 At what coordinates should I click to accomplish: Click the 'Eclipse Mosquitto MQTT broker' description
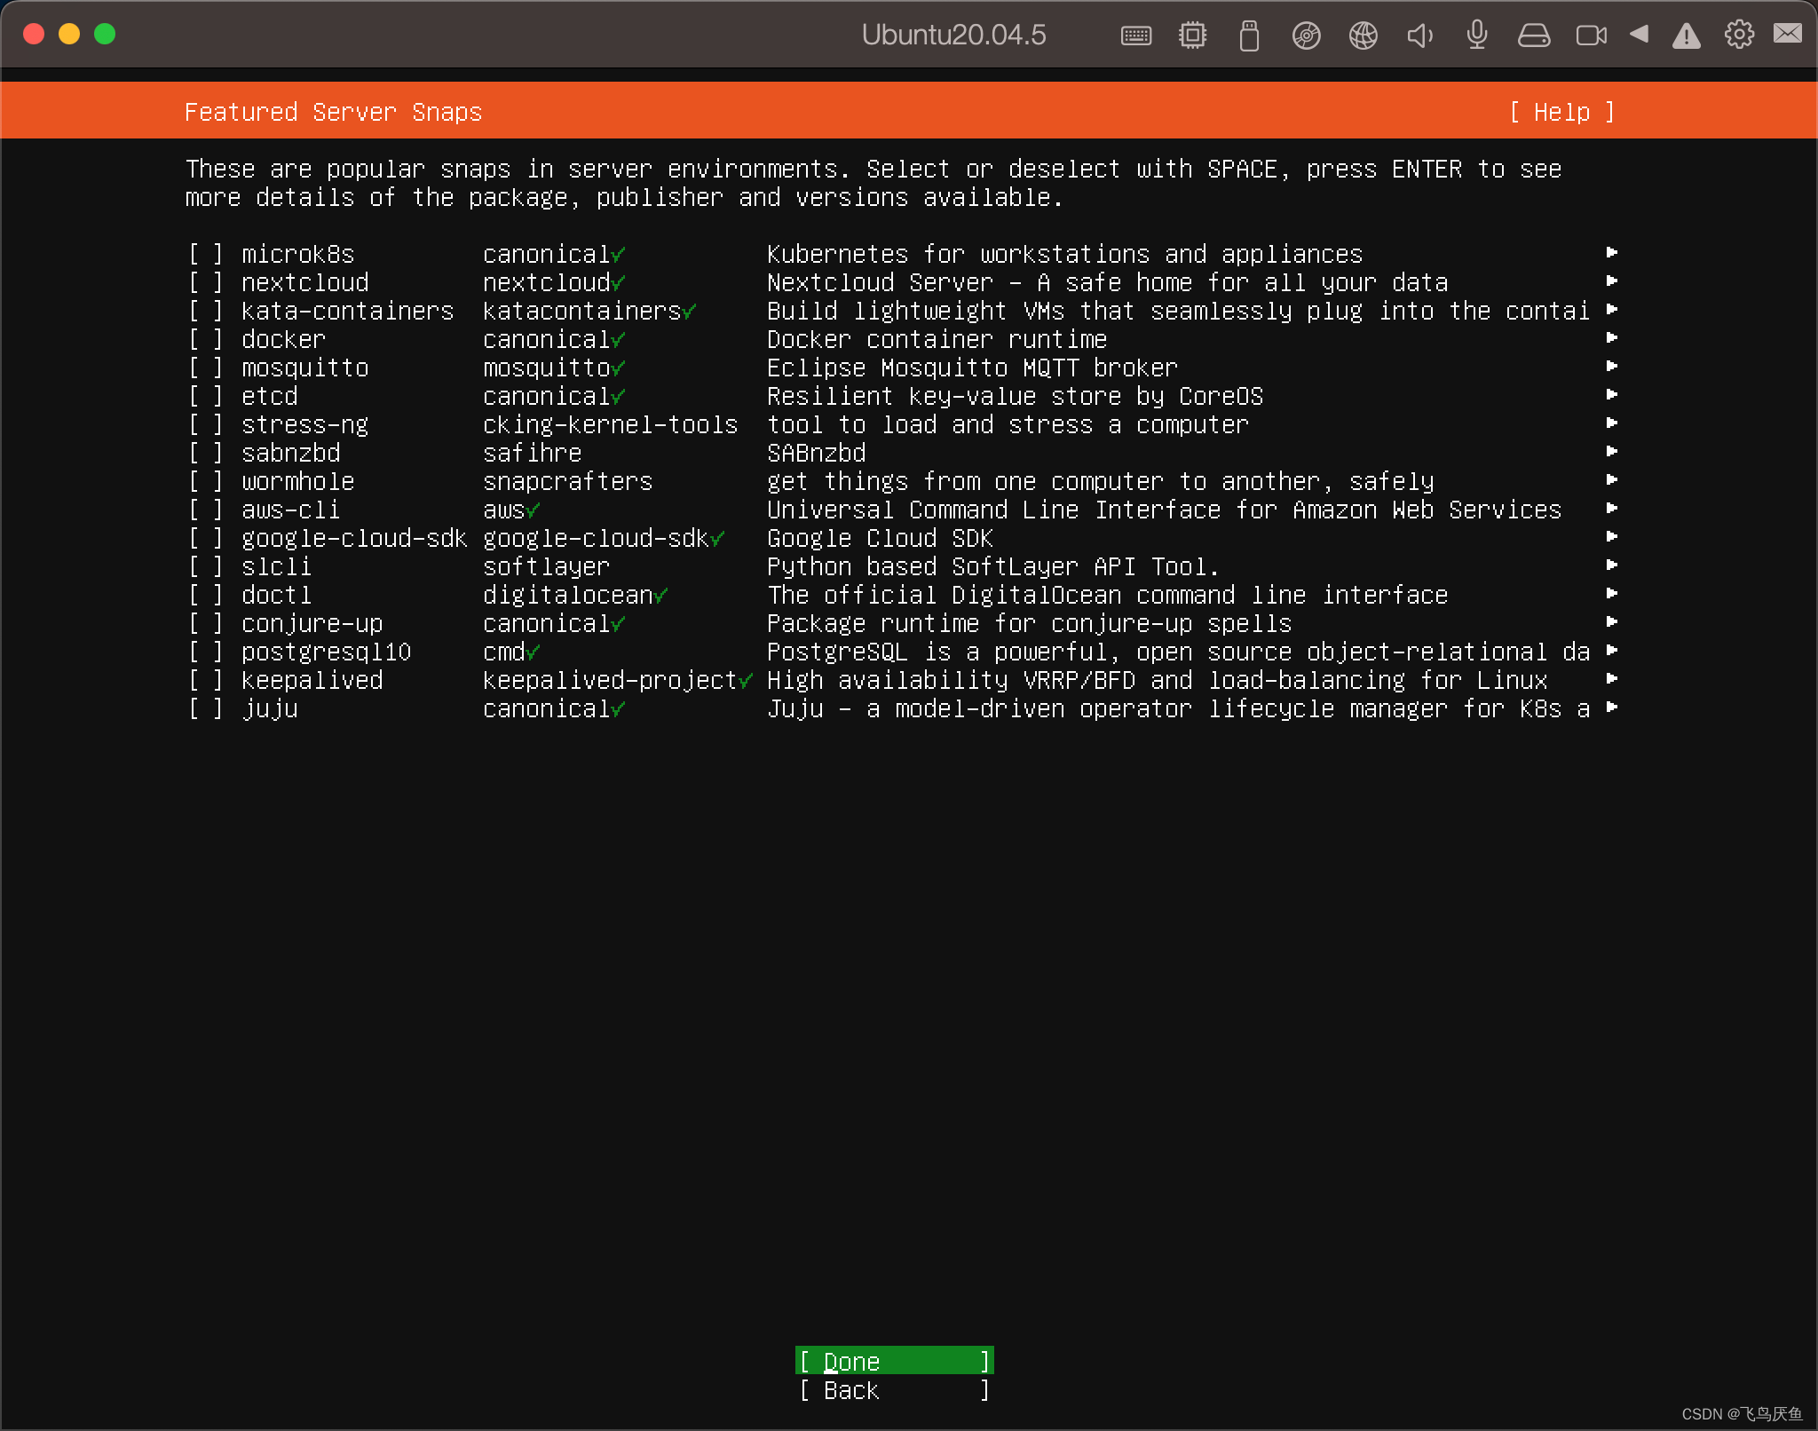tap(973, 368)
